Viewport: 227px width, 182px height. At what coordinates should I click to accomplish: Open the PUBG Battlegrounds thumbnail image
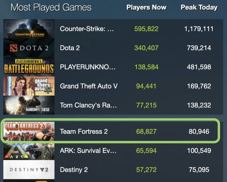click(29, 67)
